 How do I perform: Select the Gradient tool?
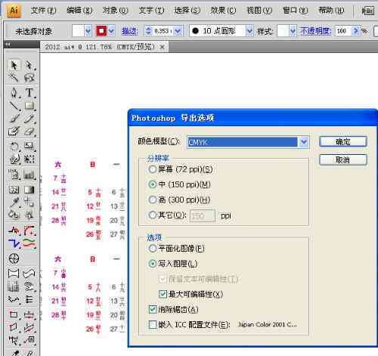tap(29, 190)
